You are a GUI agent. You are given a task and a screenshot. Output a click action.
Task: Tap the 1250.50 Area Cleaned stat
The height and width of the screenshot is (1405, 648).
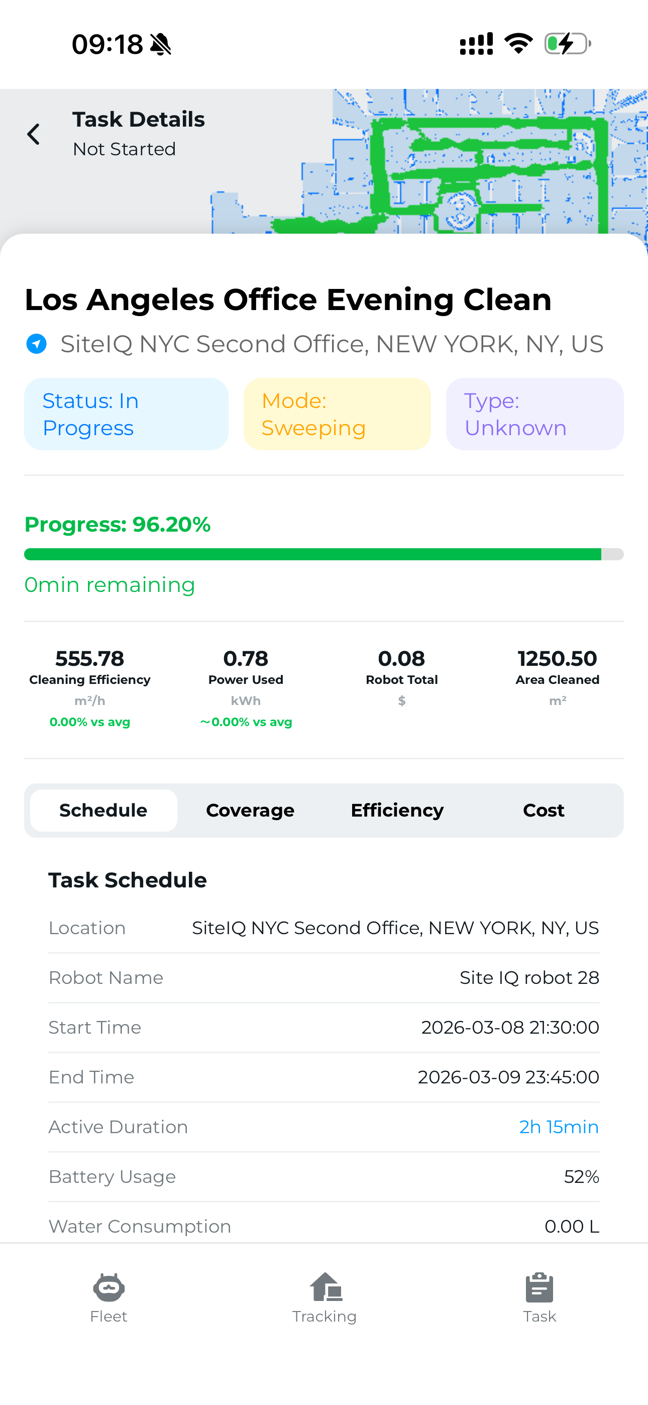(558, 678)
